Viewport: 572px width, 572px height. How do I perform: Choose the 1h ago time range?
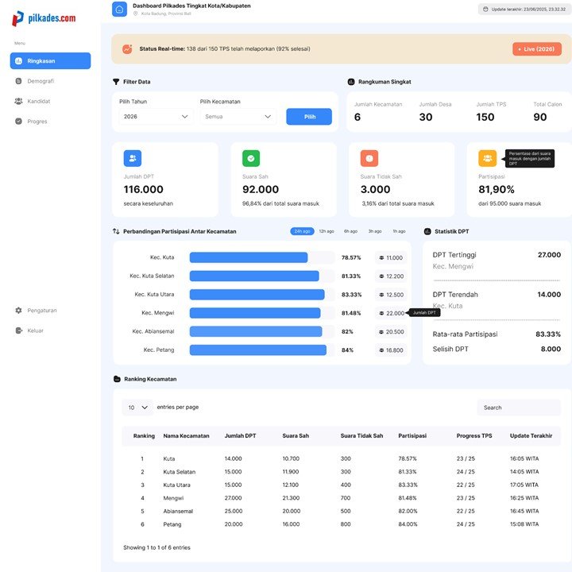coord(399,231)
